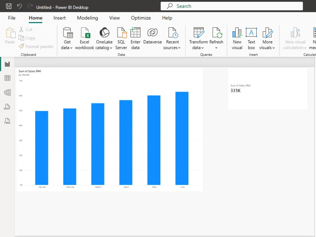The height and width of the screenshot is (237, 316).
Task: Select the Home ribbon tab
Action: [x=35, y=18]
